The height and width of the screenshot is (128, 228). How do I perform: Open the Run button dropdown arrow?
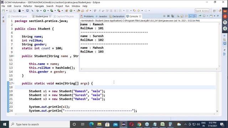tap(48, 11)
